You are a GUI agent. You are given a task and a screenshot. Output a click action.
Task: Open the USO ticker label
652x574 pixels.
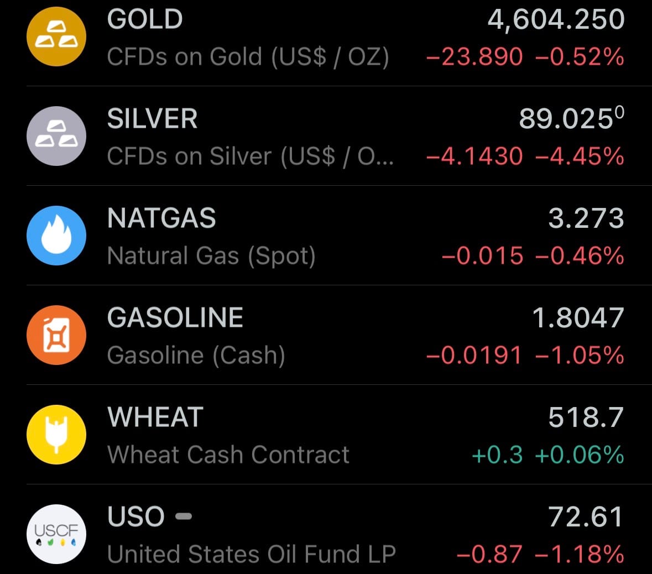(136, 517)
